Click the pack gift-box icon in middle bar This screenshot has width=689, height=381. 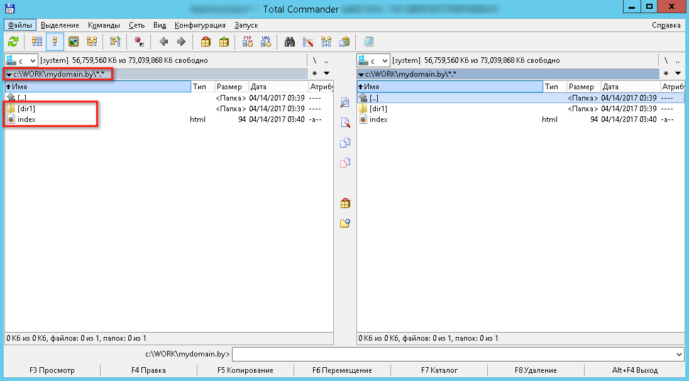[345, 204]
